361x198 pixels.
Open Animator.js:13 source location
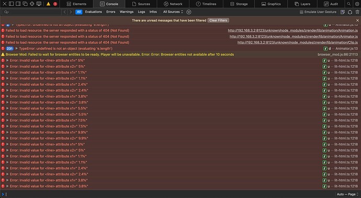pyautogui.click(x=346, y=49)
